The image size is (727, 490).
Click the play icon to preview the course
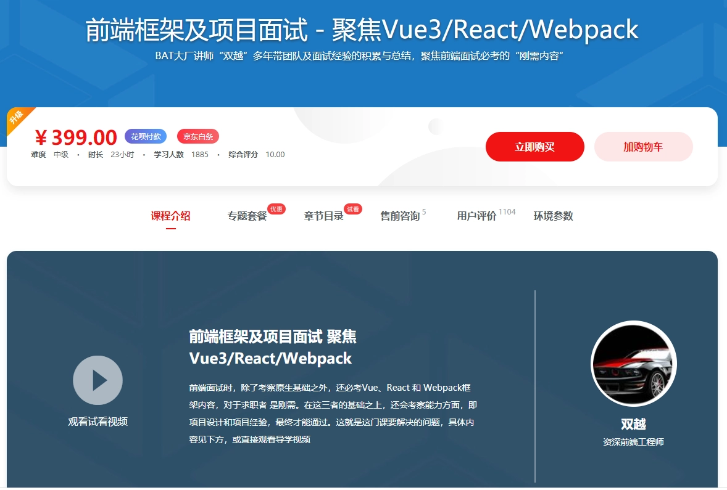98,380
